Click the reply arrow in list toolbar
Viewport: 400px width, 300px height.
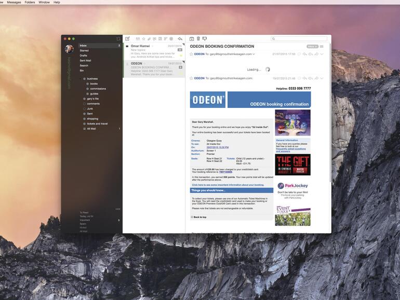point(180,39)
